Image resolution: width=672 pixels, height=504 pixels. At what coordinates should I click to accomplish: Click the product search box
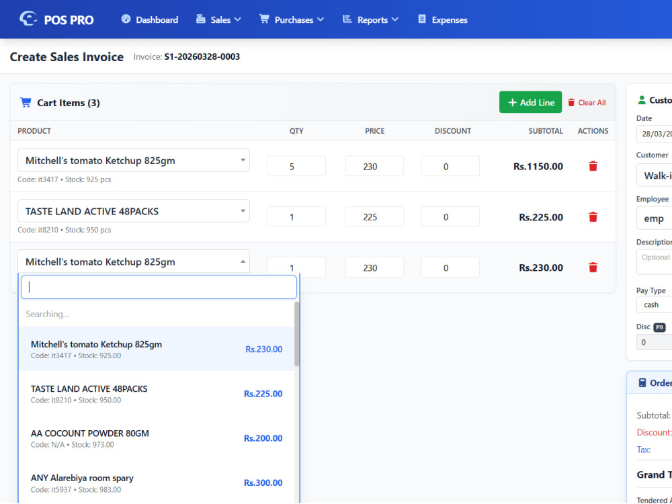pyautogui.click(x=159, y=287)
